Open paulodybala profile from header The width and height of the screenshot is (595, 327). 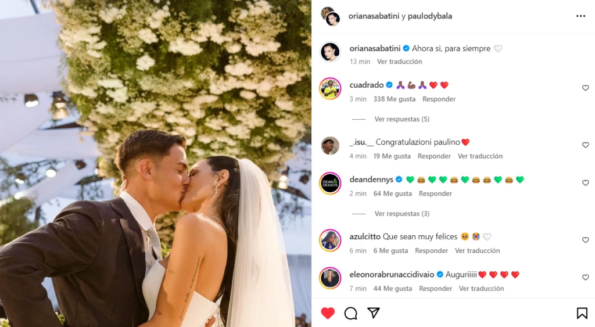pos(429,16)
